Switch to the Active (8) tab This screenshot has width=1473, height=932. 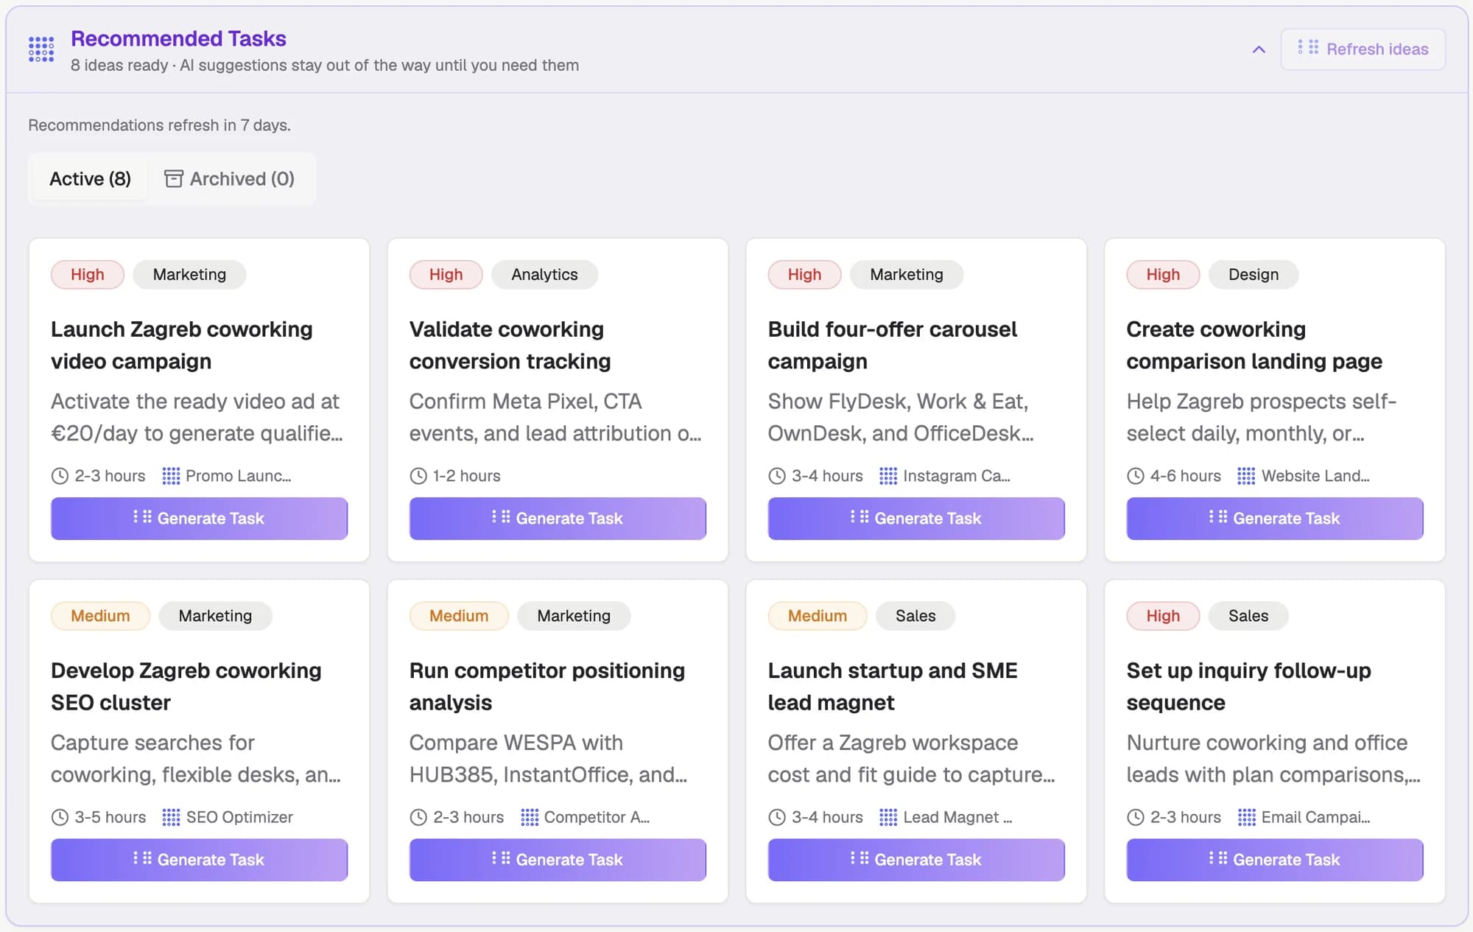tap(90, 179)
